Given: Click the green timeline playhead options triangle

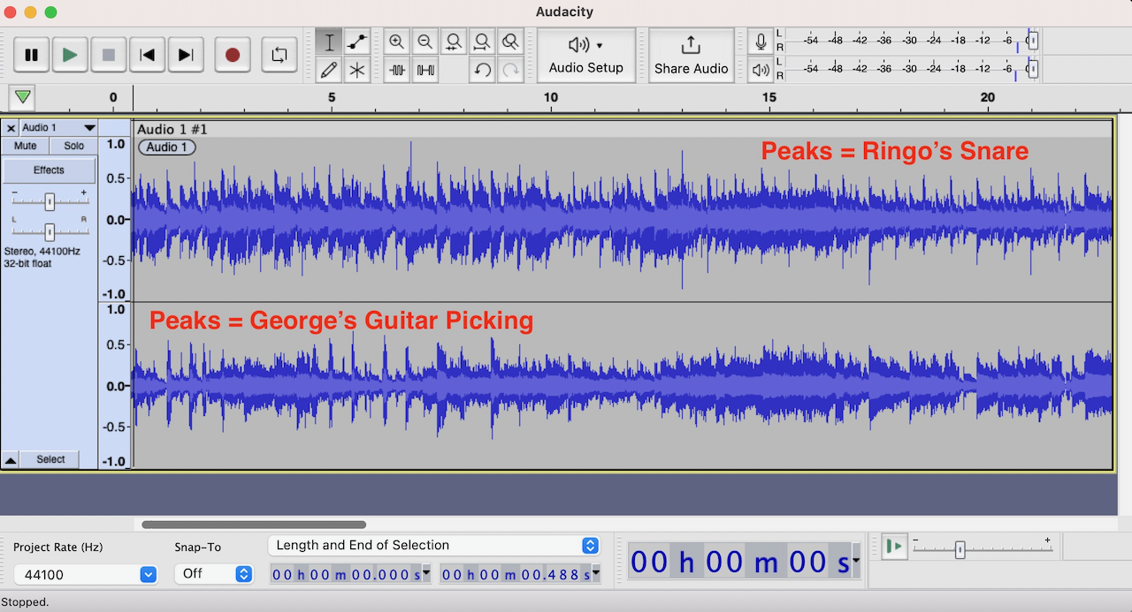Looking at the screenshot, I should 23,96.
